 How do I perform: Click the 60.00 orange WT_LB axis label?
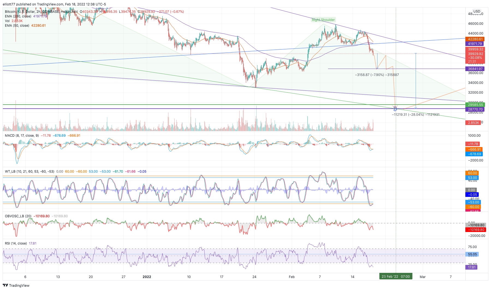click(472, 173)
